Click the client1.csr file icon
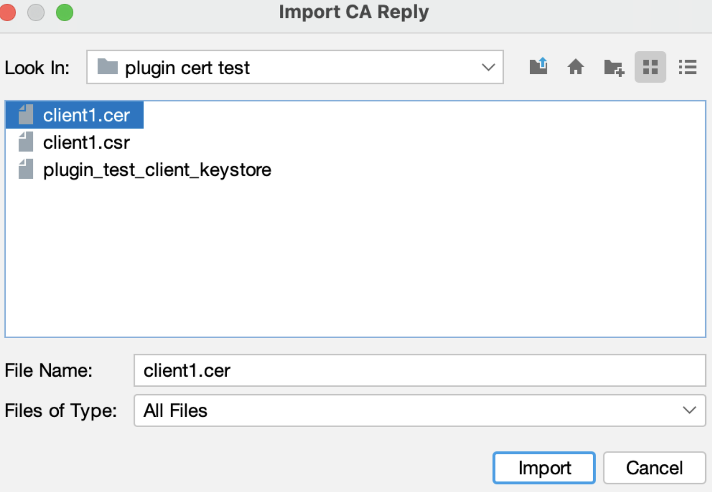This screenshot has height=492, width=715. 26,142
